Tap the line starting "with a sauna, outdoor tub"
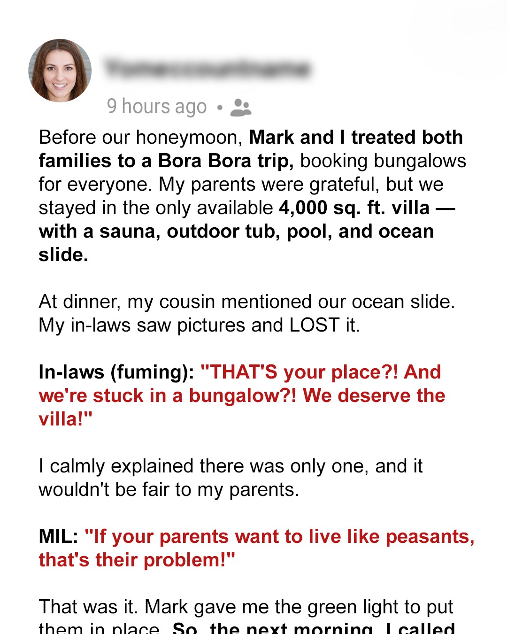The image size is (507, 634). coord(236,232)
